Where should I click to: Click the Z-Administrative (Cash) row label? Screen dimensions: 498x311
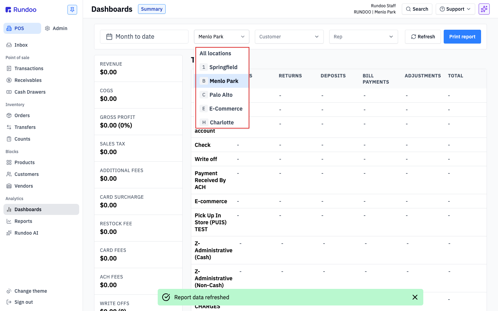click(x=213, y=250)
